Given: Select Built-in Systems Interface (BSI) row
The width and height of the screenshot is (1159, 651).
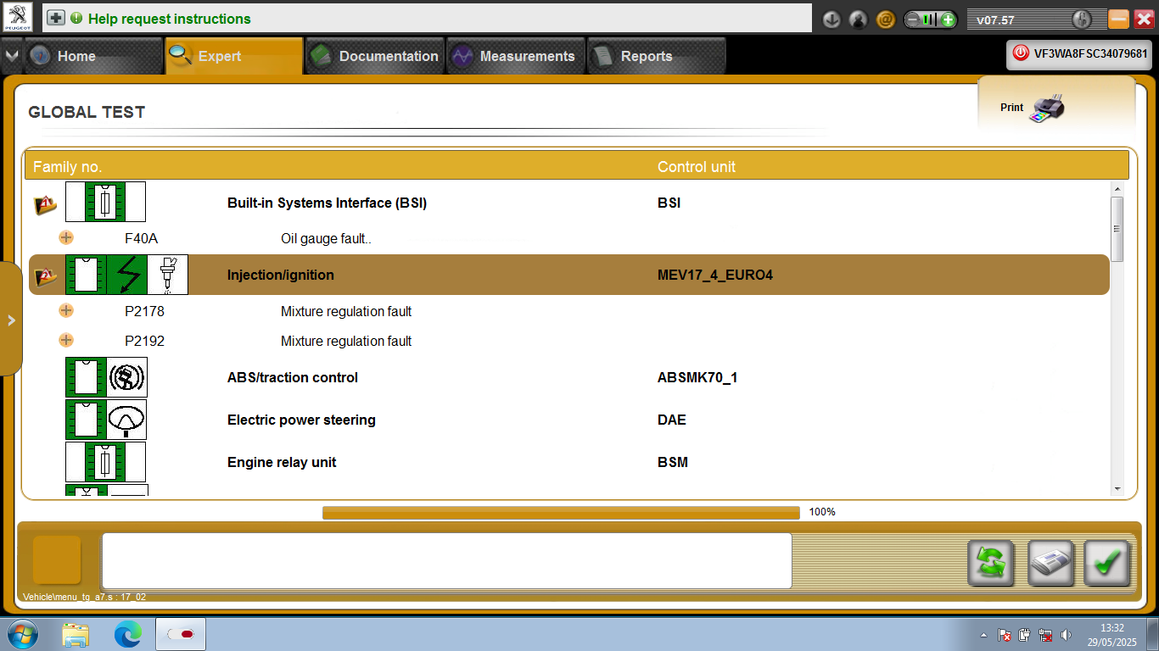Looking at the screenshot, I should [x=568, y=203].
